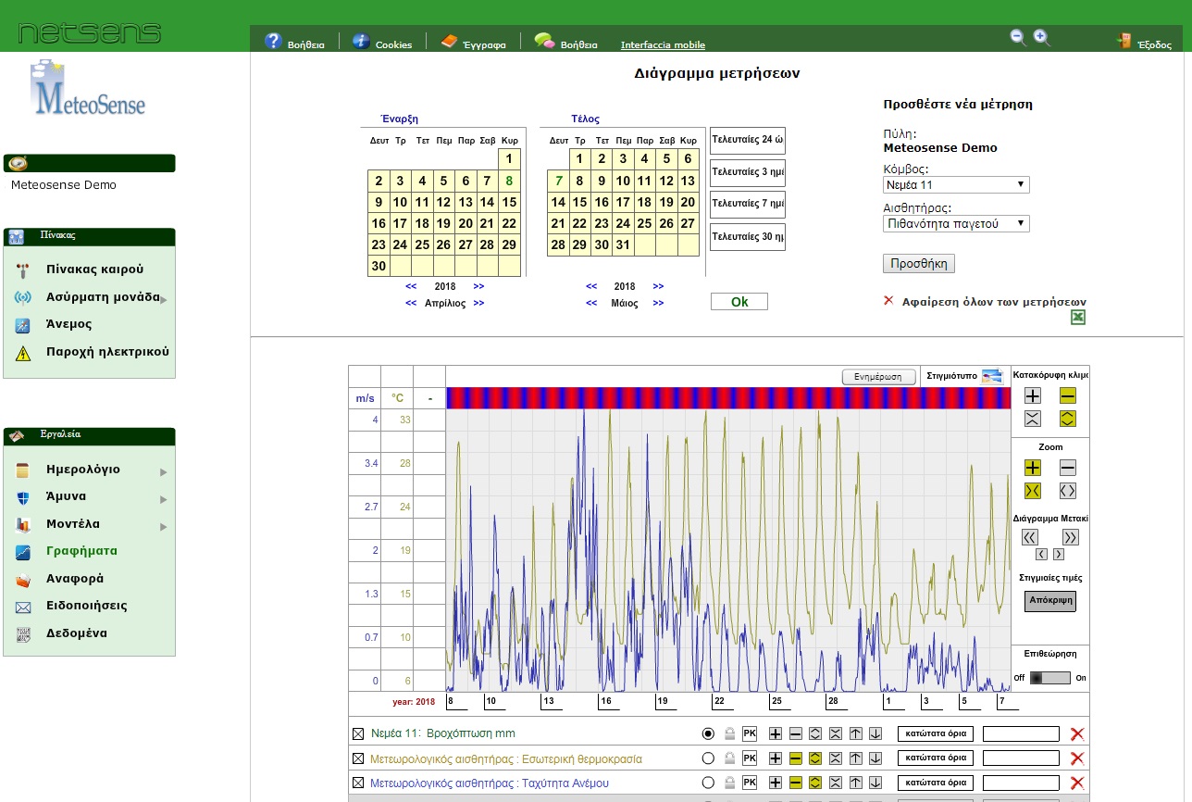Image resolution: width=1192 pixels, height=802 pixels.
Task: Open the Αισθητήρας dropdown Πιθανότητα παγετού
Action: [x=956, y=223]
